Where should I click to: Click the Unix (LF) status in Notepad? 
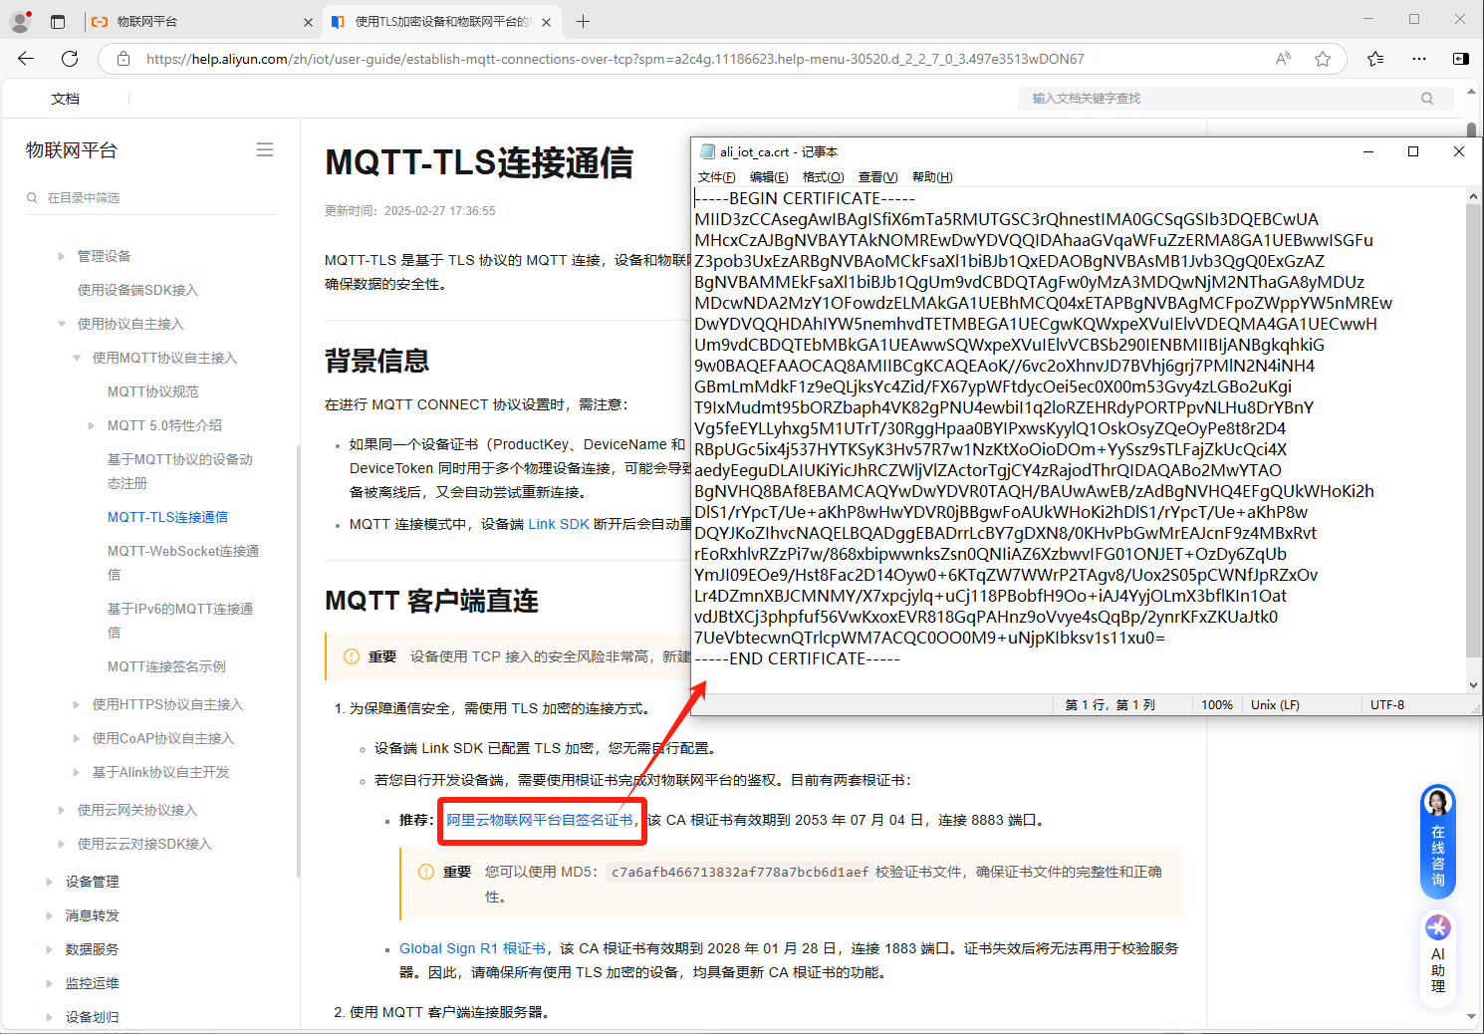coord(1275,704)
